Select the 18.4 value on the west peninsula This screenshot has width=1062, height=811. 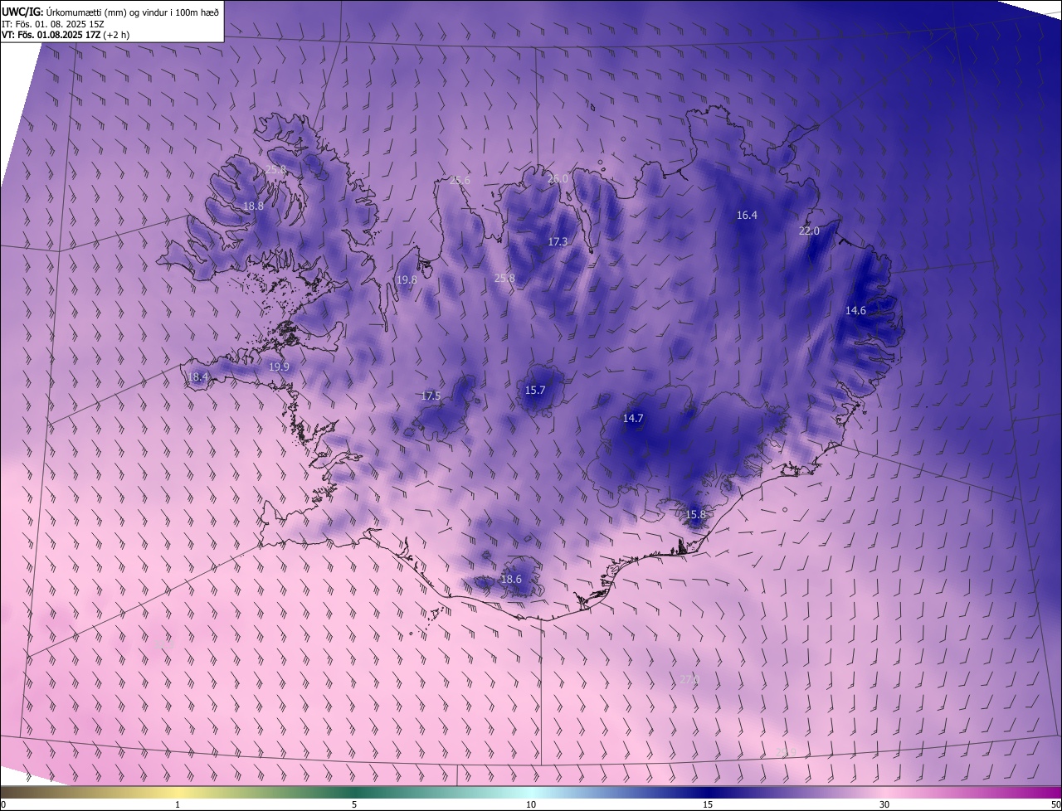coord(197,376)
